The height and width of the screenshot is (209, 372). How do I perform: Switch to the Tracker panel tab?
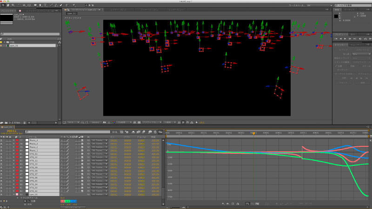(x=341, y=45)
